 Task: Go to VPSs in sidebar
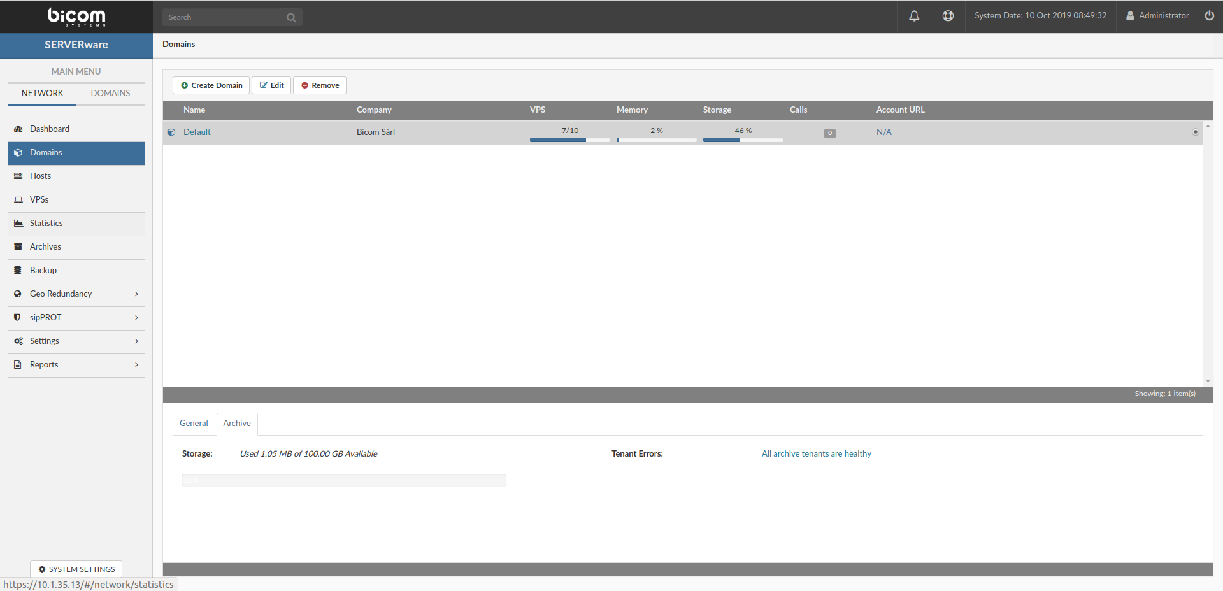tap(39, 199)
